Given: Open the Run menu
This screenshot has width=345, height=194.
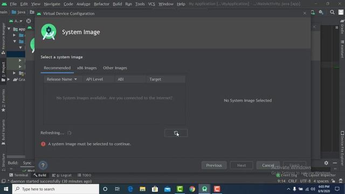Looking at the screenshot, I should click(128, 4).
